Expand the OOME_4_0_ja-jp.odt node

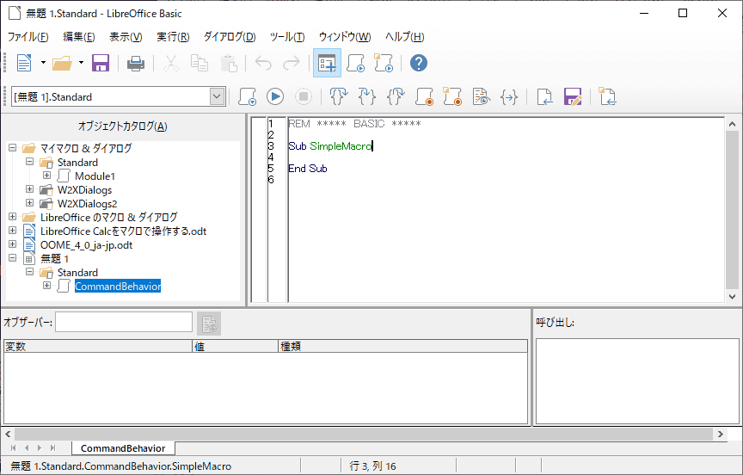point(13,244)
